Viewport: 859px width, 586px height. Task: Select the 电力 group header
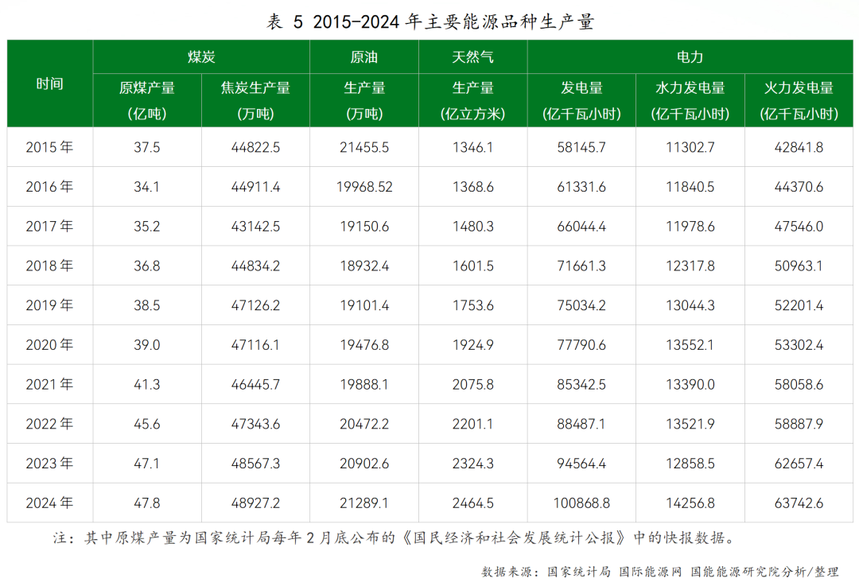690,57
